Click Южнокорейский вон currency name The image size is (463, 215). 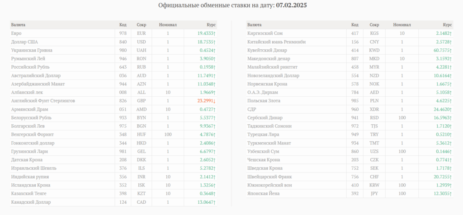pos(270,185)
